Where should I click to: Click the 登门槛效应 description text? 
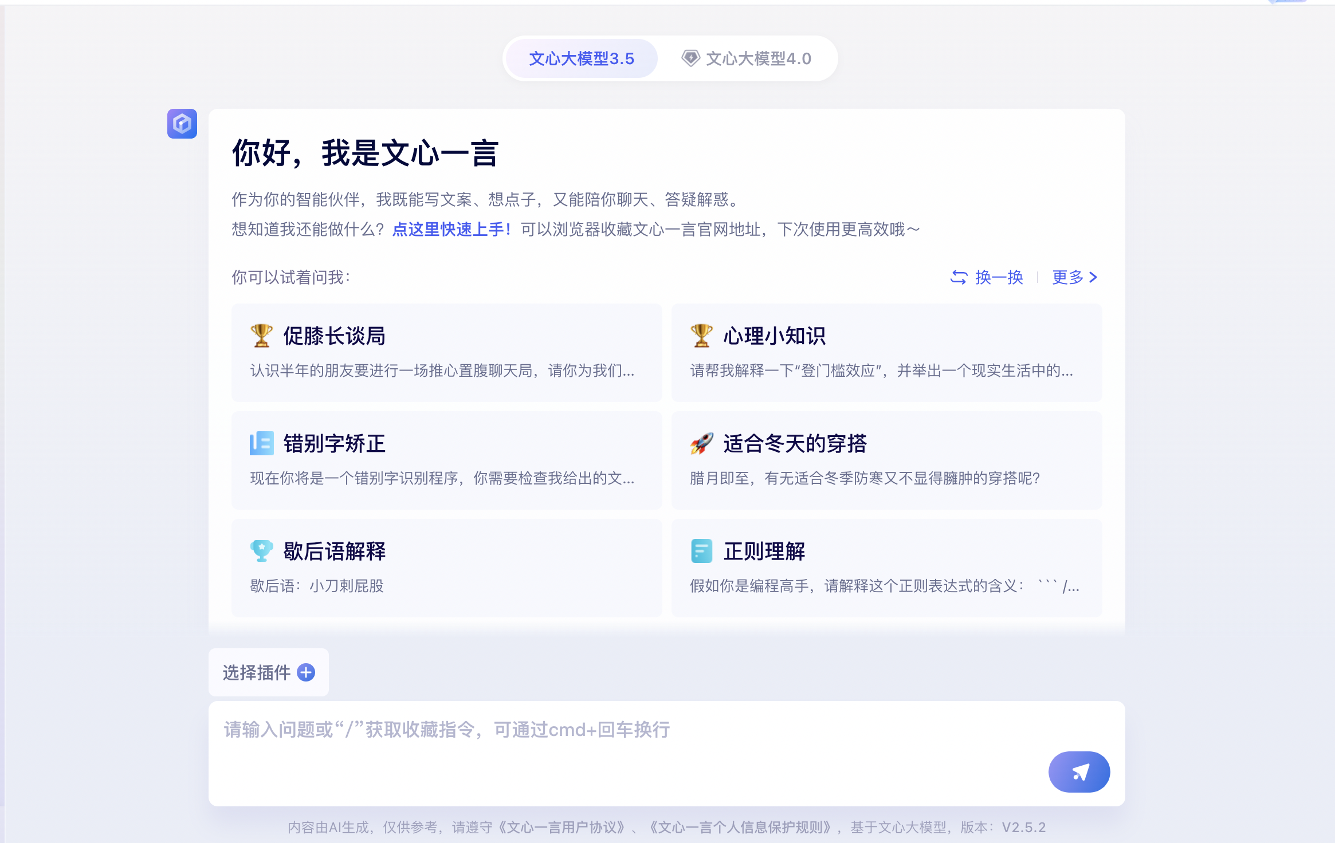coord(881,371)
